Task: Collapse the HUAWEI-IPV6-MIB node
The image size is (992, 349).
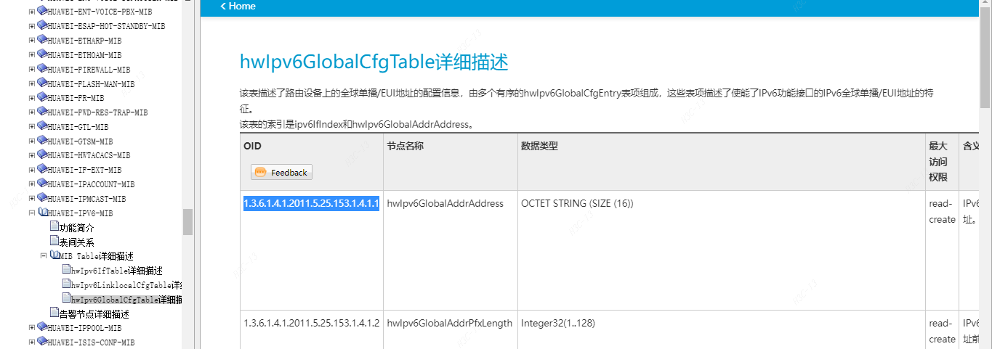Action: point(32,213)
